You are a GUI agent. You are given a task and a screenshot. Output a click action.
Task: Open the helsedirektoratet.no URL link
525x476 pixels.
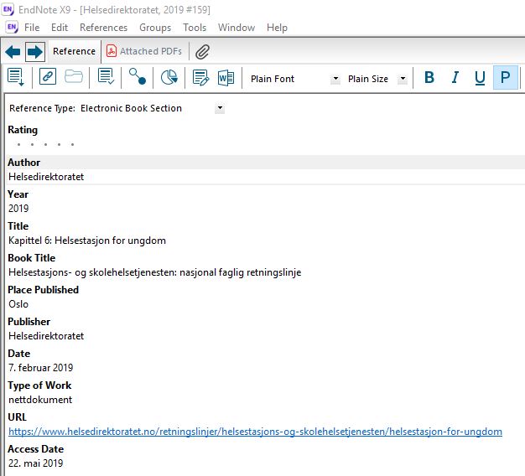point(255,432)
